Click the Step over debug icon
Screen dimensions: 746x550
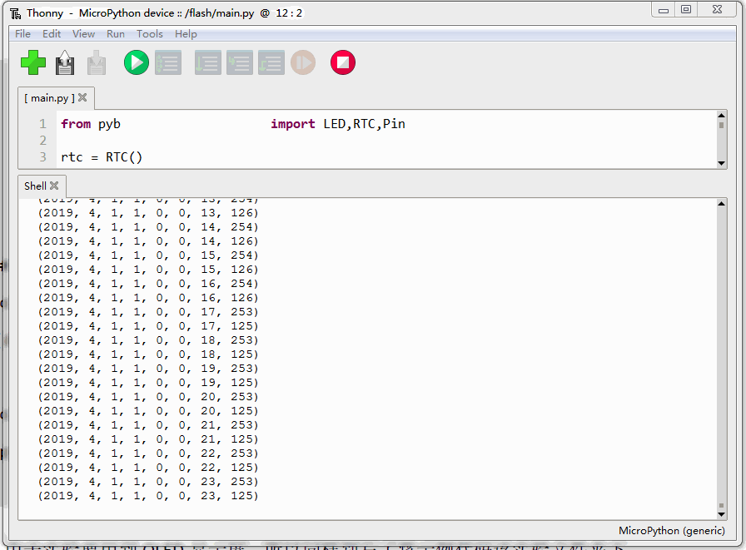(x=207, y=62)
